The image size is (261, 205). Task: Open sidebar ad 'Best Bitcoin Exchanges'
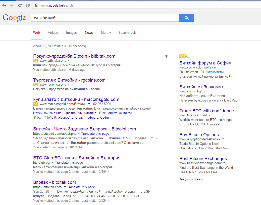coord(203,159)
